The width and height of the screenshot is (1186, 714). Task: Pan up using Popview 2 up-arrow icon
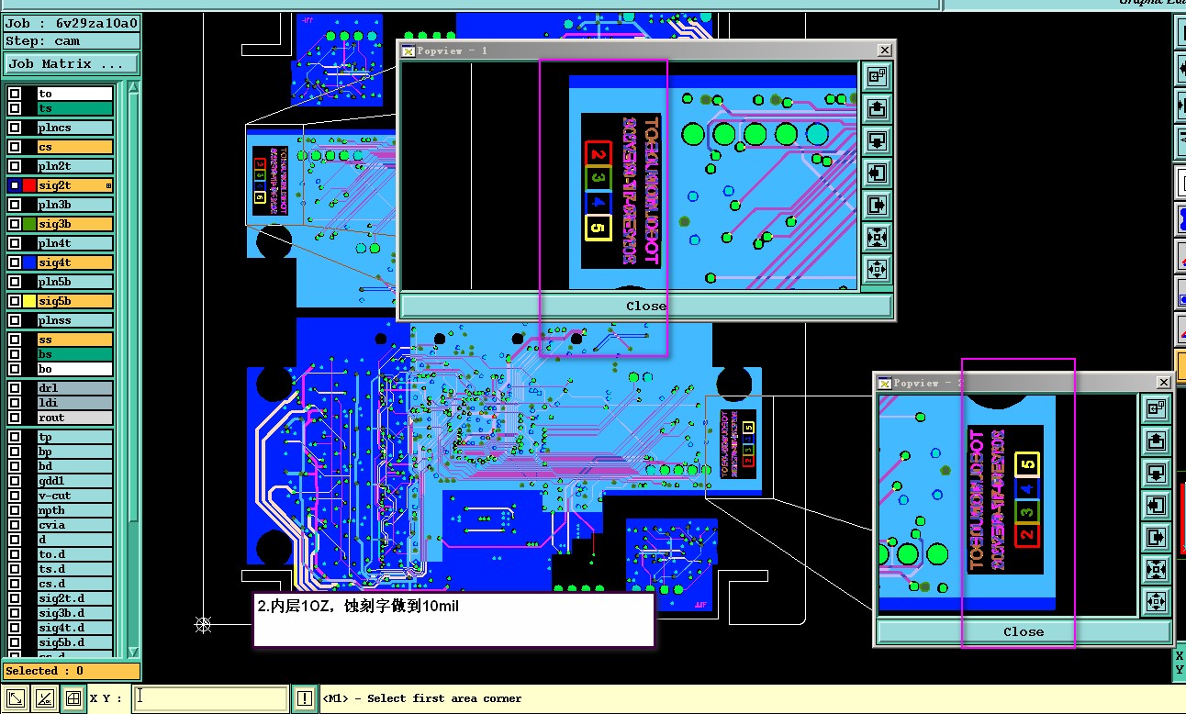tap(1157, 441)
